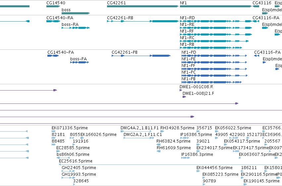Select the GH22405.5prime EST
This screenshot has width=282, height=186.
click(x=68, y=171)
